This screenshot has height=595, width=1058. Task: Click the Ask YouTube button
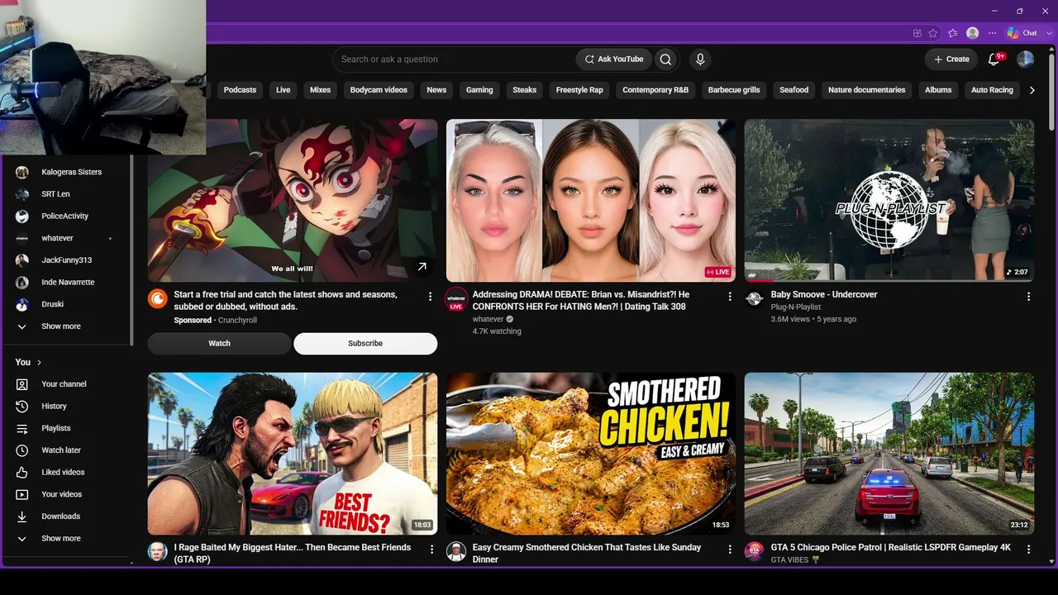[x=614, y=59]
